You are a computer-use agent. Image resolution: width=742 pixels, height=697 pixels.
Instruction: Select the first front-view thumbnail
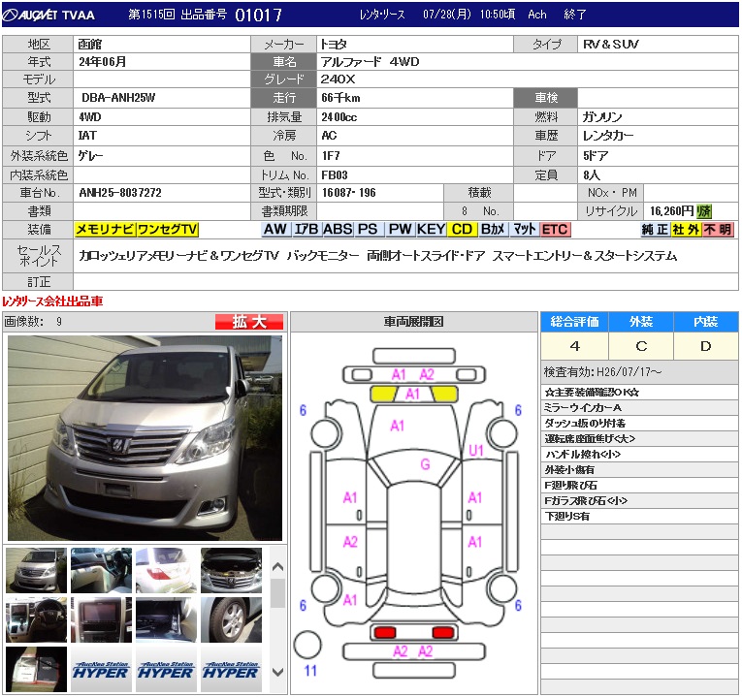click(37, 570)
